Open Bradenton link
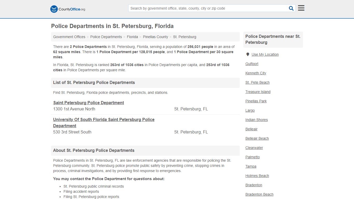354x199 pixels. (x=254, y=185)
